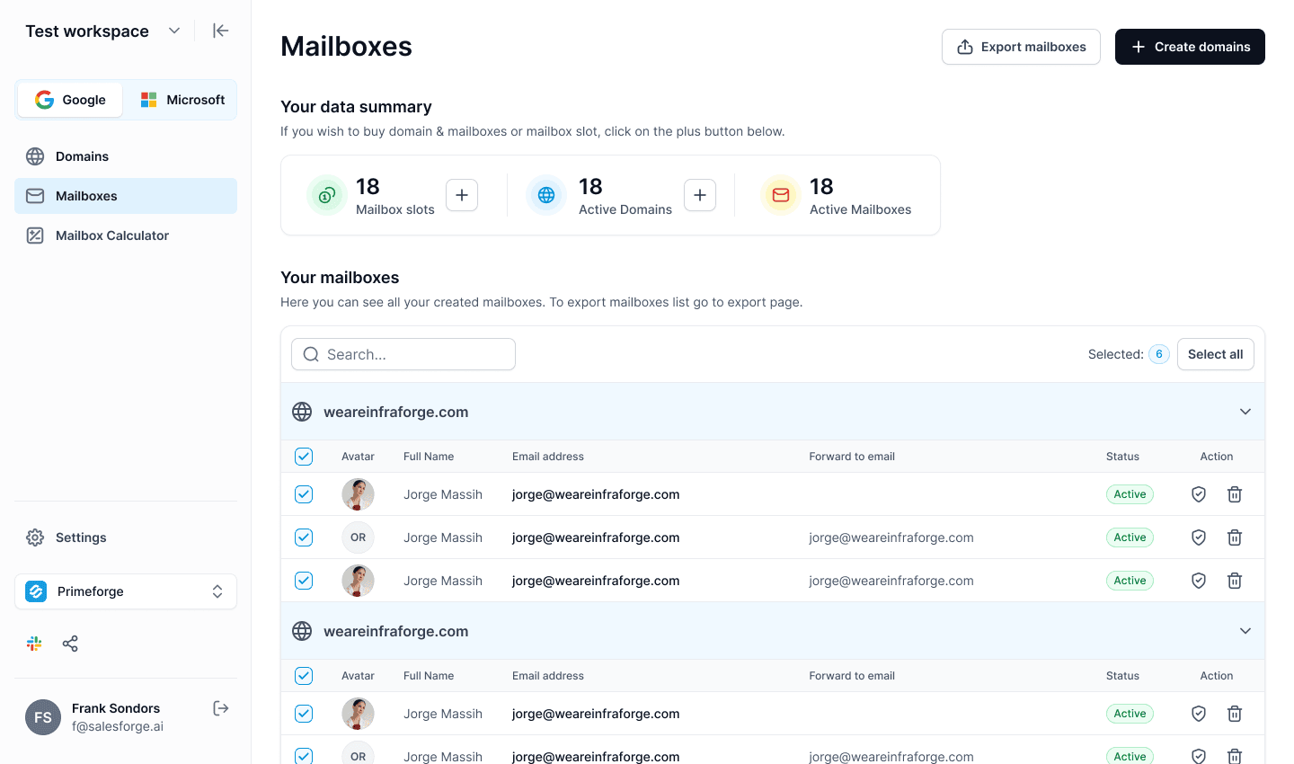
Task: Click f@salesforge.ai under Frank Sondors
Action: [x=118, y=726]
